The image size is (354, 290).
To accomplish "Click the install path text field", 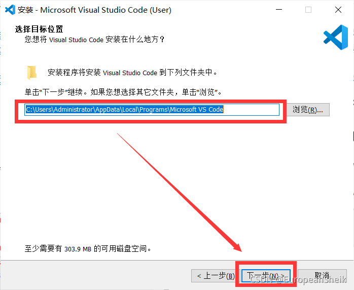I will (152, 110).
